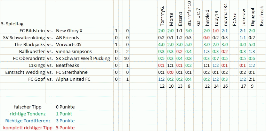Click the blue 'Richtige Tordifferenz' legend cell
Viewport: 266px width, 131px height.
tap(28, 121)
